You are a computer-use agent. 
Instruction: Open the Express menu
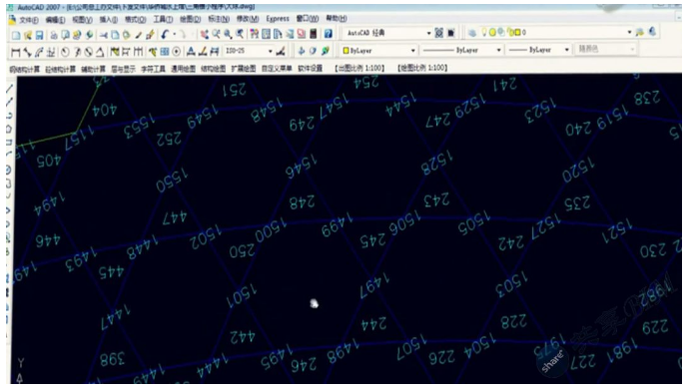tap(278, 19)
